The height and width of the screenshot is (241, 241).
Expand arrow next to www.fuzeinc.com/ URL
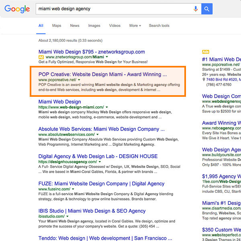pos(73,189)
